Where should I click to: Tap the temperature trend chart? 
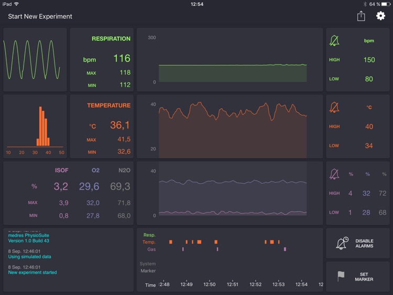230,127
